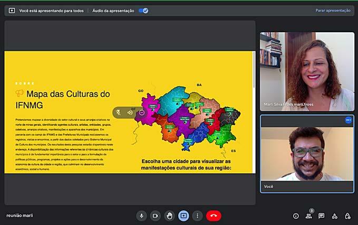
Task: Click the active present-screen button
Action: (x=183, y=215)
